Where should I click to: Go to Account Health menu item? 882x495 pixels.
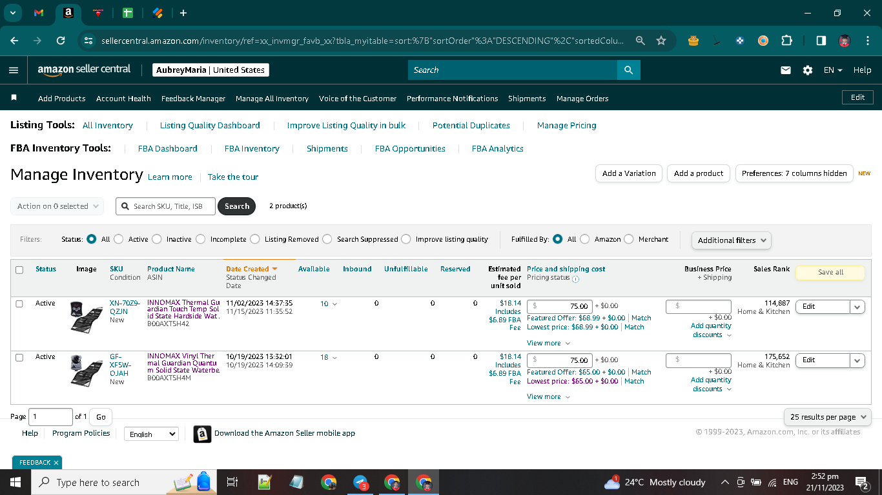click(x=123, y=99)
